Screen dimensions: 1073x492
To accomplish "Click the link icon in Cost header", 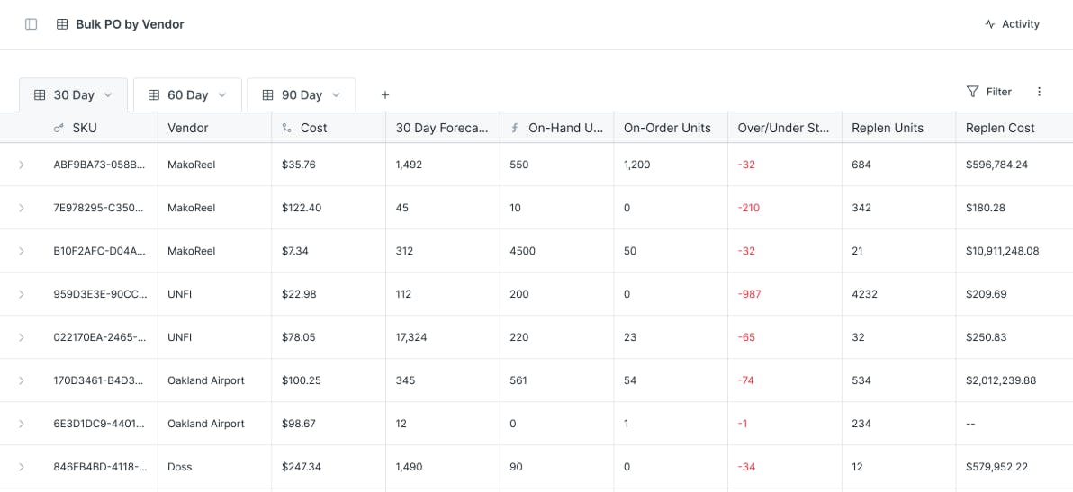I will [x=287, y=128].
